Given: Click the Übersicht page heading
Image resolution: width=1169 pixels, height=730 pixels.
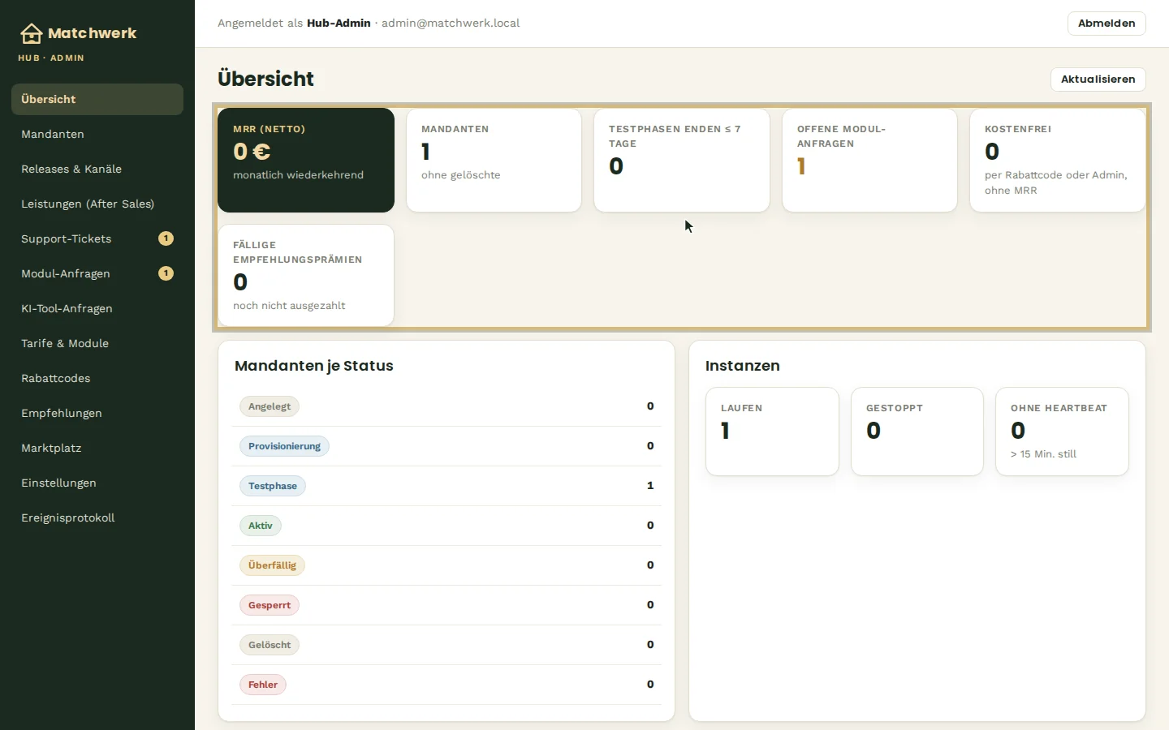Looking at the screenshot, I should [x=265, y=79].
